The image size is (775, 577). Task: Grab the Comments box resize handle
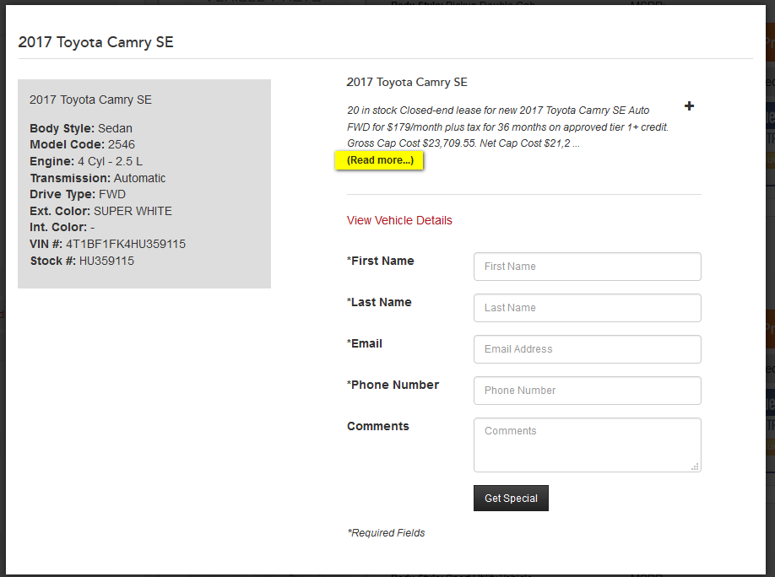695,466
